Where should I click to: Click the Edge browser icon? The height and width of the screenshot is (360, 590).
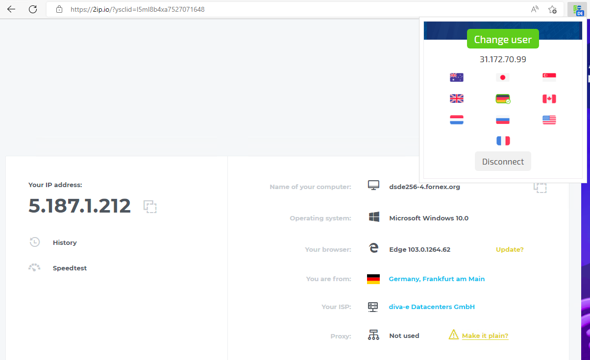(x=374, y=248)
